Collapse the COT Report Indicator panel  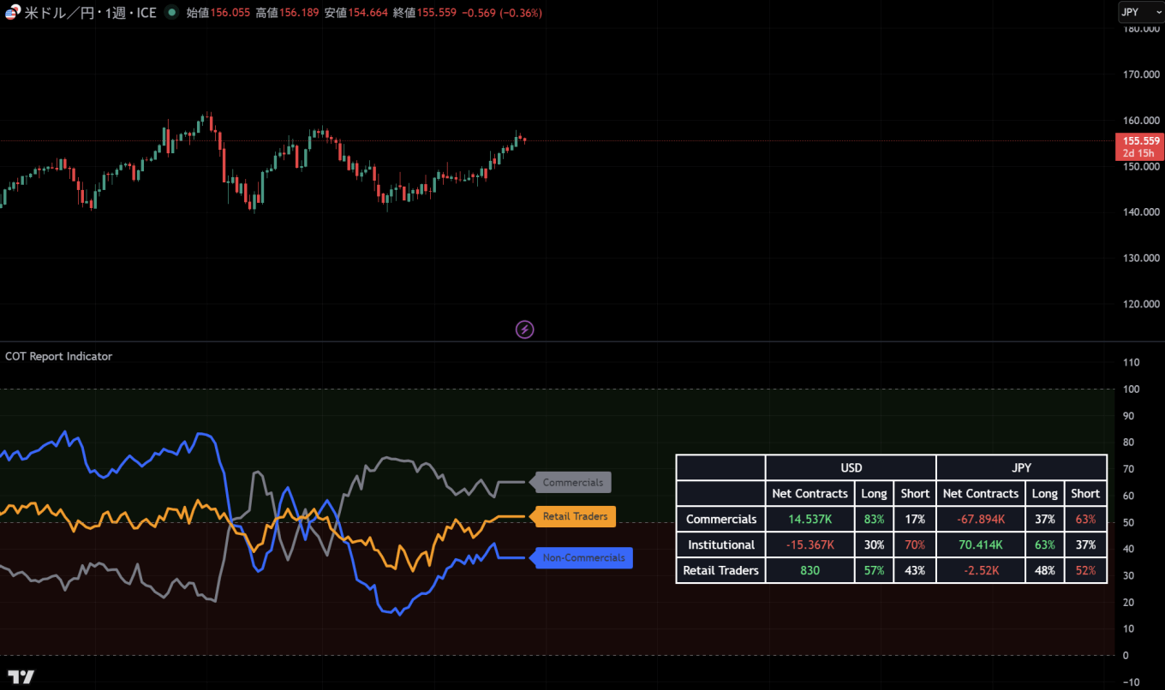(58, 356)
